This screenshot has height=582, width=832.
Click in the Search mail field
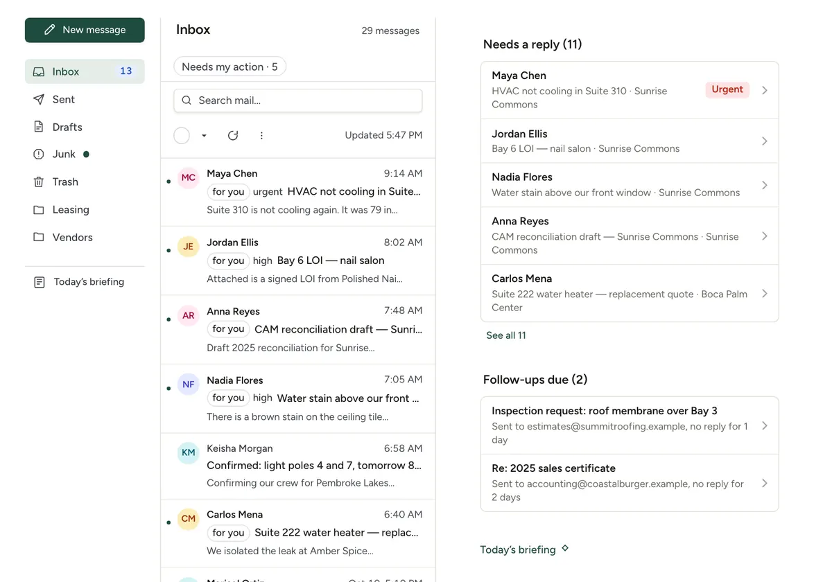tap(298, 100)
